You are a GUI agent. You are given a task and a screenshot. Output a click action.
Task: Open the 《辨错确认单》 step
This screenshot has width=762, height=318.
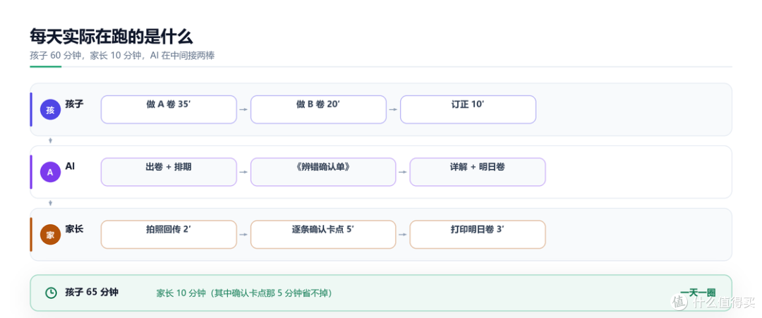(x=323, y=172)
